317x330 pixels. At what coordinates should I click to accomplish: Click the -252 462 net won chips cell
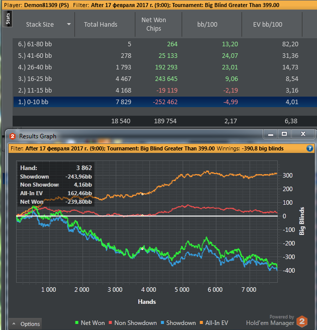click(165, 102)
